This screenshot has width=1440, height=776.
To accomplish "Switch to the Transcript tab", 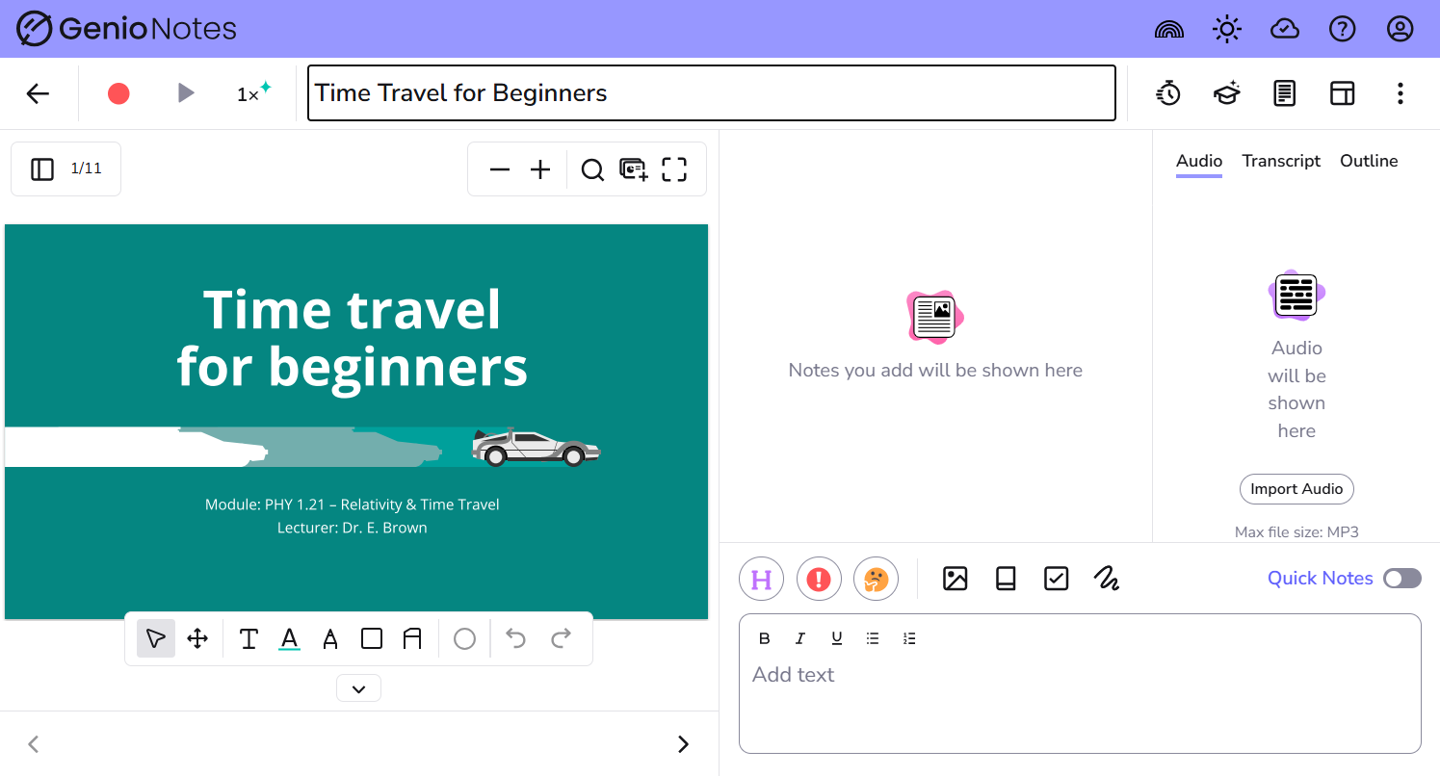I will [x=1281, y=161].
